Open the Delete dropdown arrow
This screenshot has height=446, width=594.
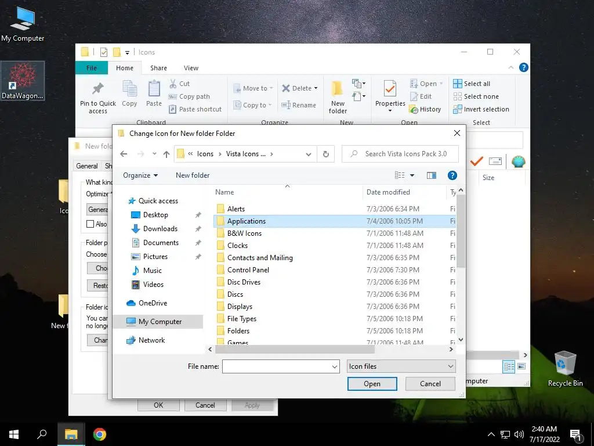tap(316, 88)
